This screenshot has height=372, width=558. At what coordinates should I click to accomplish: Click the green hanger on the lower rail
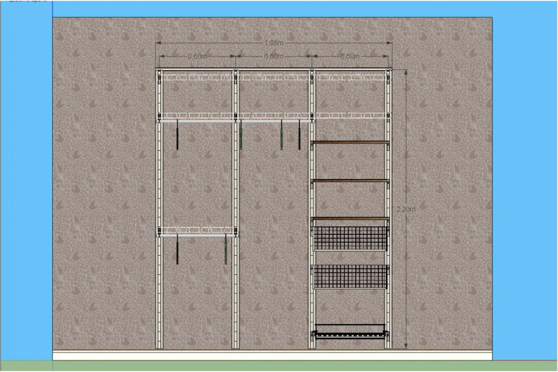point(225,251)
